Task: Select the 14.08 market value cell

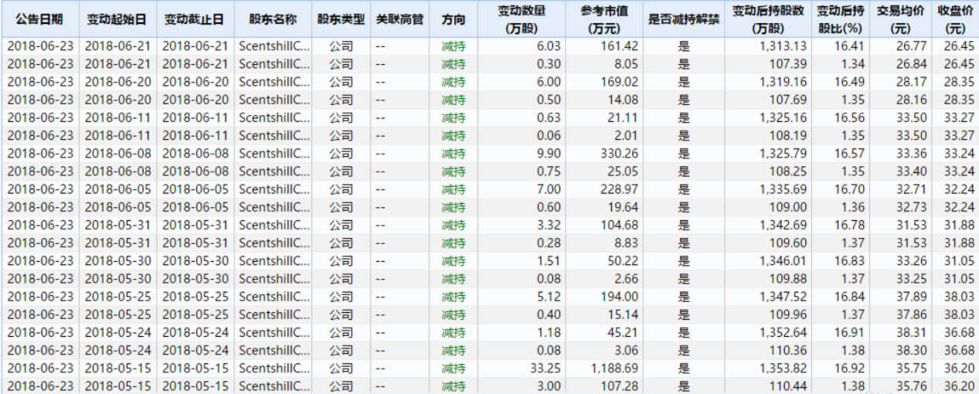Action: tap(604, 99)
